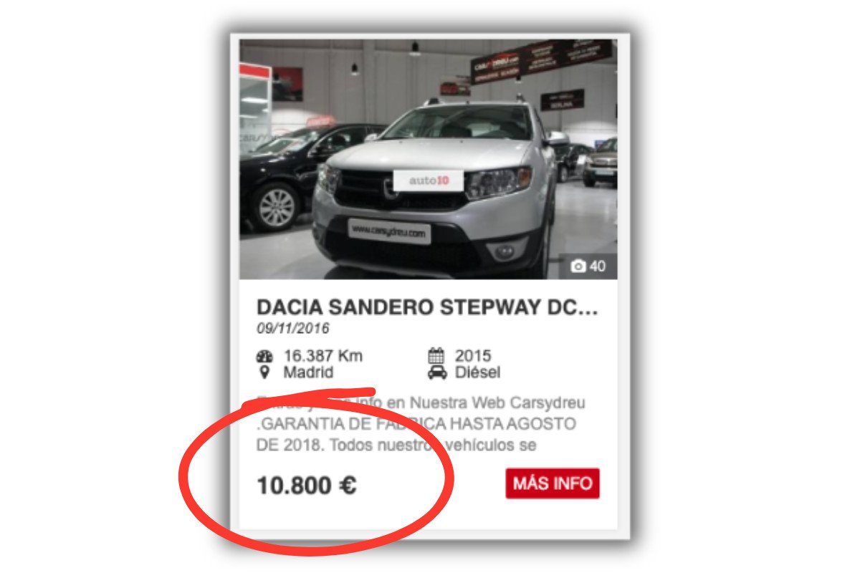
Task: Click the auto10 watermark logo
Action: click(x=428, y=180)
